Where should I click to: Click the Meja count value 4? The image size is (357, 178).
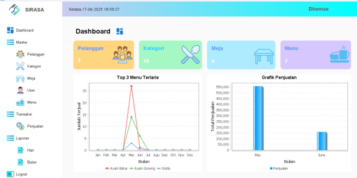tap(213, 61)
